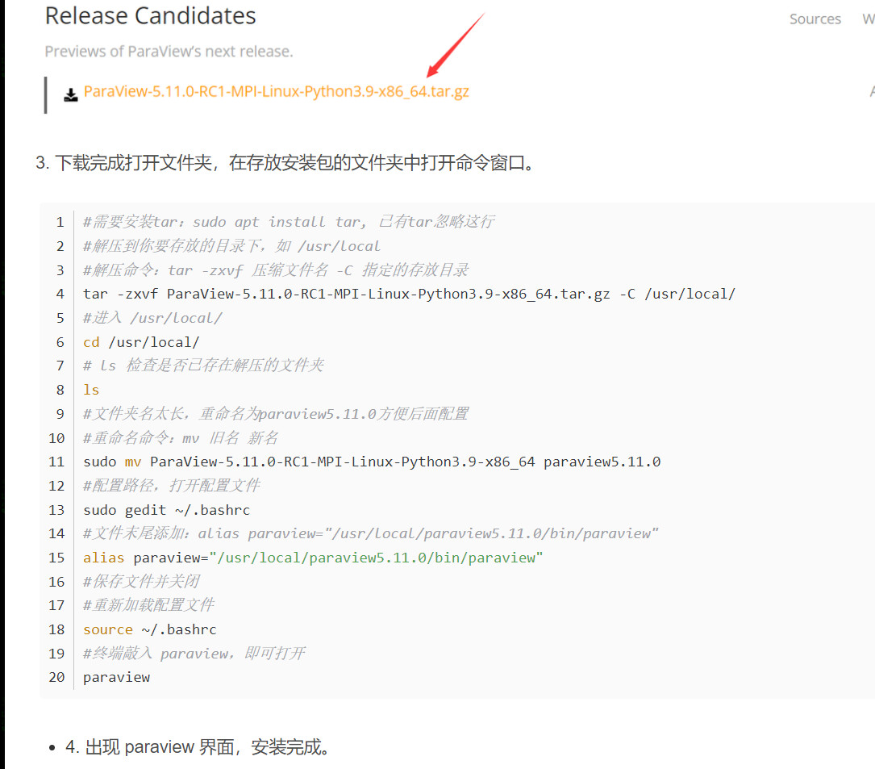The width and height of the screenshot is (875, 769).
Task: Click line number 11 in the code gutter
Action: coord(56,462)
